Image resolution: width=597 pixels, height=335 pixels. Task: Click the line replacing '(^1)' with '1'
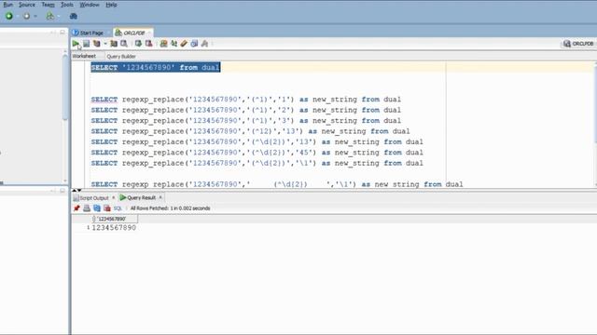(x=246, y=100)
